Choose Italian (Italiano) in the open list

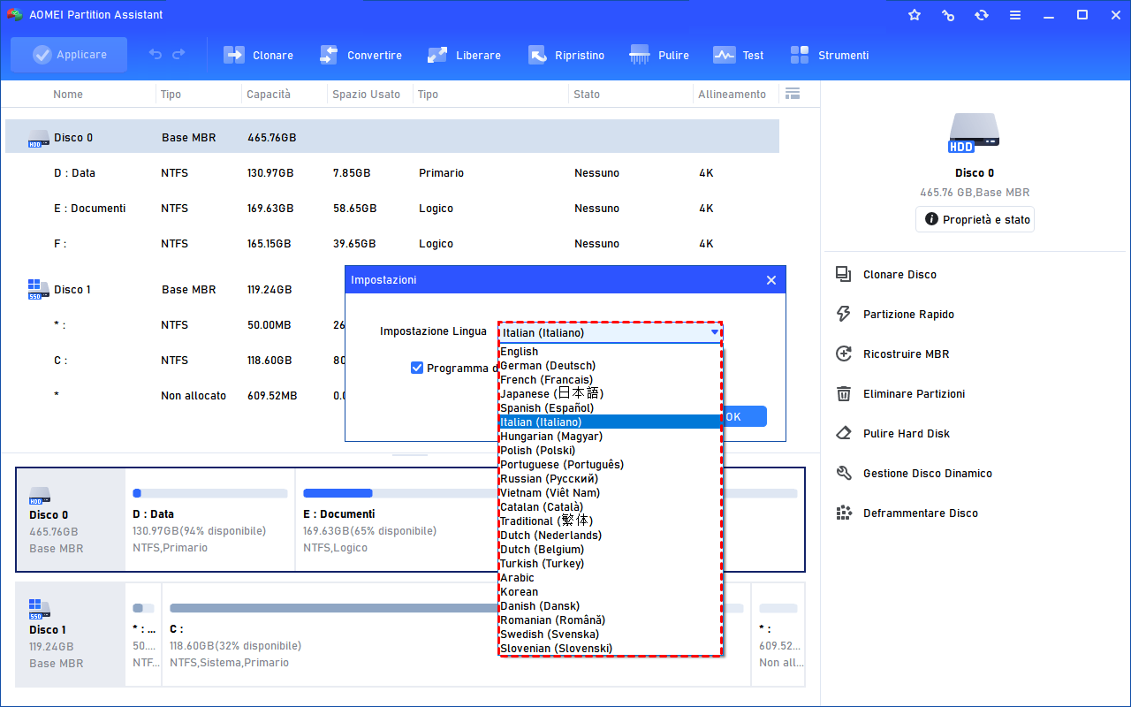click(x=611, y=422)
